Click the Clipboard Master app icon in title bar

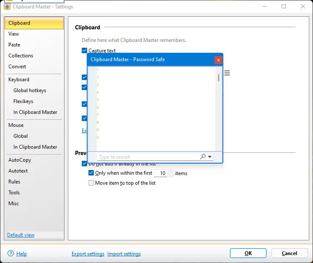click(x=7, y=7)
